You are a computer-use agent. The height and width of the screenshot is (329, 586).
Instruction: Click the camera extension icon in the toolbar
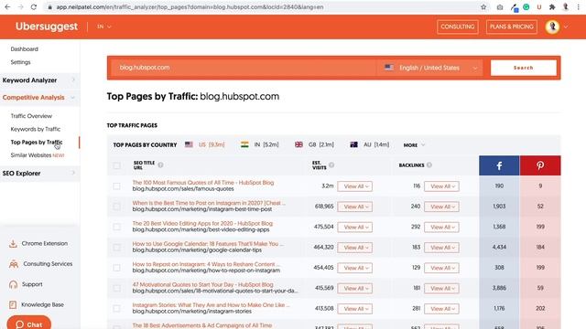pyautogui.click(x=500, y=7)
